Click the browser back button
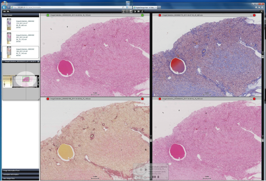Viewport: 266px width, 181px height. tap(4, 7)
